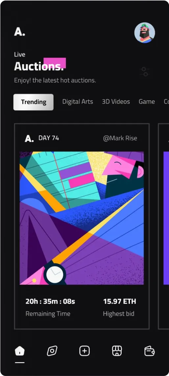Open the Explore compass icon

point(52,351)
